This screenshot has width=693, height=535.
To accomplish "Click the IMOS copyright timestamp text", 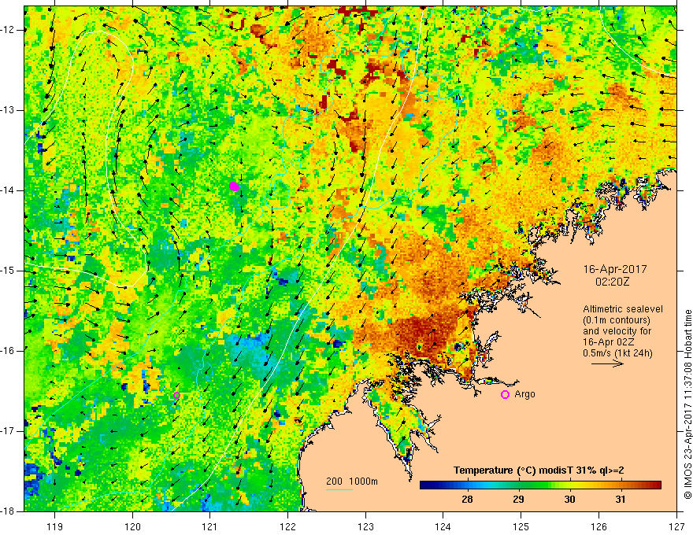I will pyautogui.click(x=687, y=404).
